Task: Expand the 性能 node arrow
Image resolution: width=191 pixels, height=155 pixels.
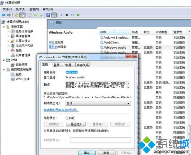Action: pos(8,50)
